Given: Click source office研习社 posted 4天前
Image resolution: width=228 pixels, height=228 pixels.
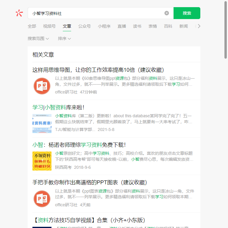Looking at the screenshot, I should pyautogui.click(x=66, y=205).
